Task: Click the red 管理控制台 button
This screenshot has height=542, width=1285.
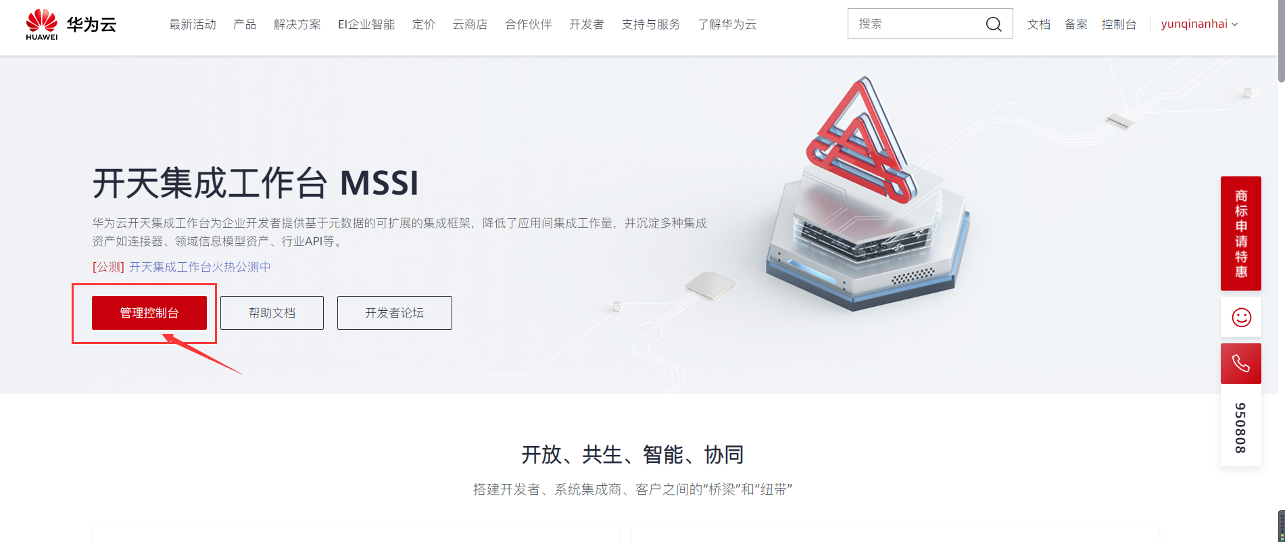Action: coord(149,313)
